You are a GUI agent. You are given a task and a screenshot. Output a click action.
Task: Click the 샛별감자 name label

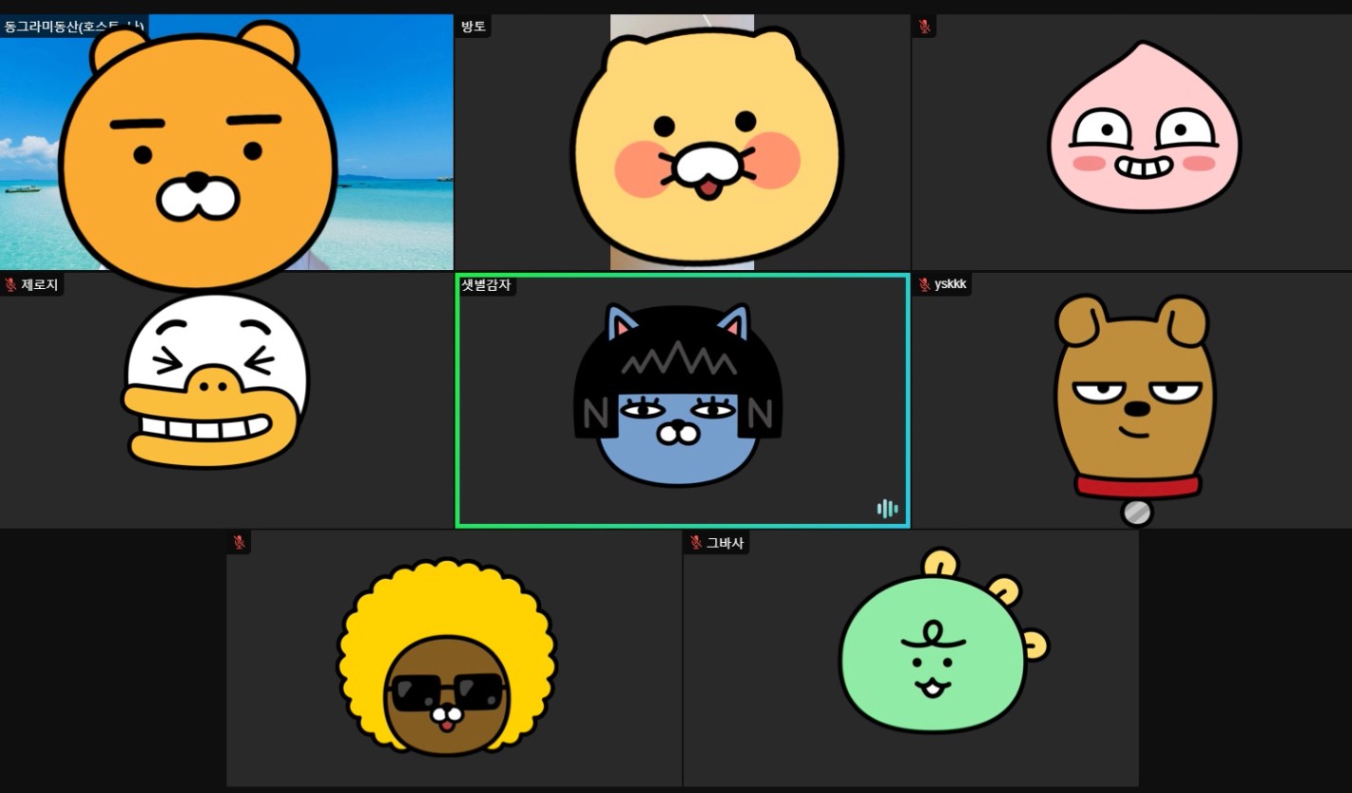coord(486,284)
